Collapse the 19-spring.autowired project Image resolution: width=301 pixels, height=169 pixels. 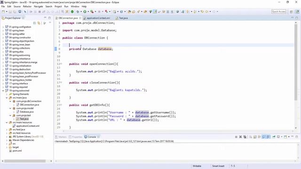tap(3, 91)
